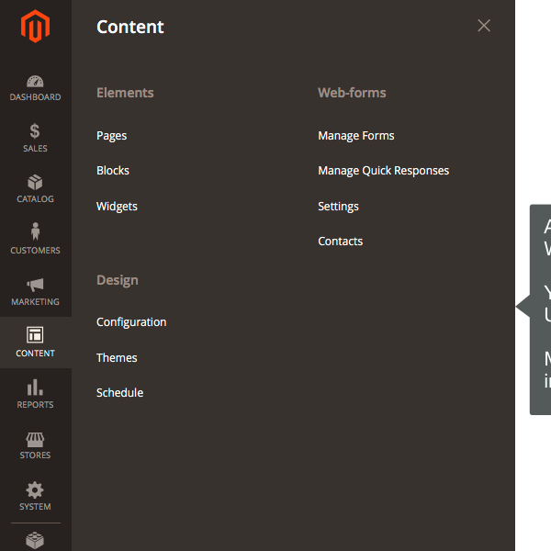
Task: Close the Content submenu panel
Action: pyautogui.click(x=484, y=26)
